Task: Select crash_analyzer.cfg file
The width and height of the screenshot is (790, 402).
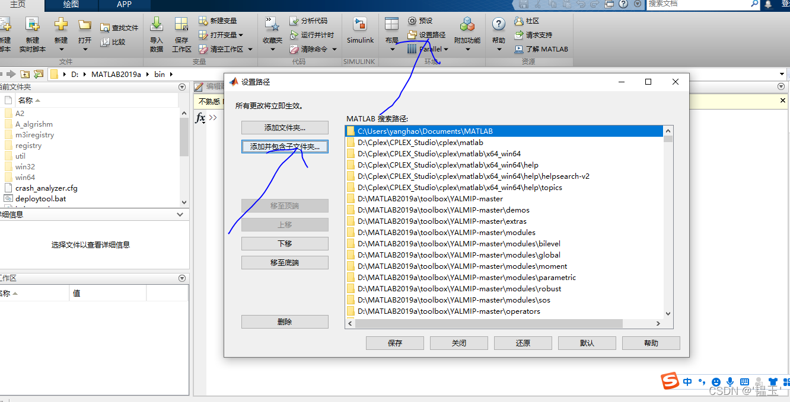Action: pyautogui.click(x=46, y=188)
